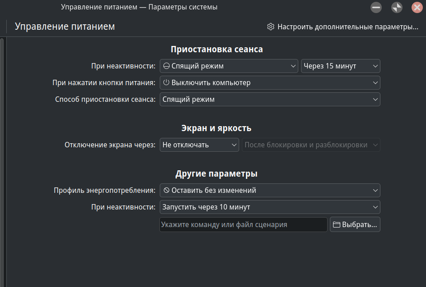
Task: Open inactivity action dropdown 'Спящий режим'
Action: click(x=229, y=66)
